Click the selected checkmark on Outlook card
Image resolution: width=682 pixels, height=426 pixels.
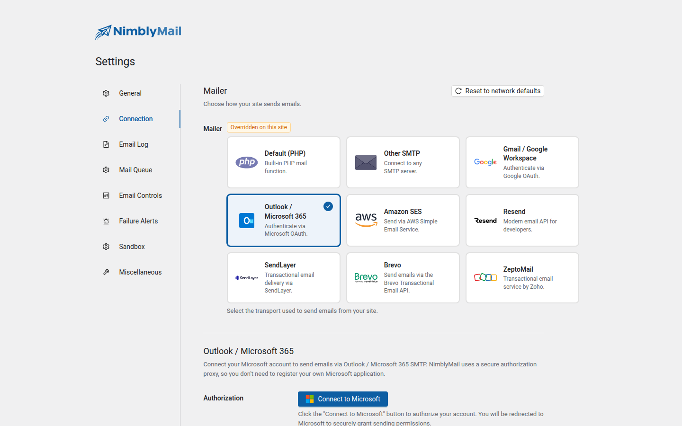[328, 206]
